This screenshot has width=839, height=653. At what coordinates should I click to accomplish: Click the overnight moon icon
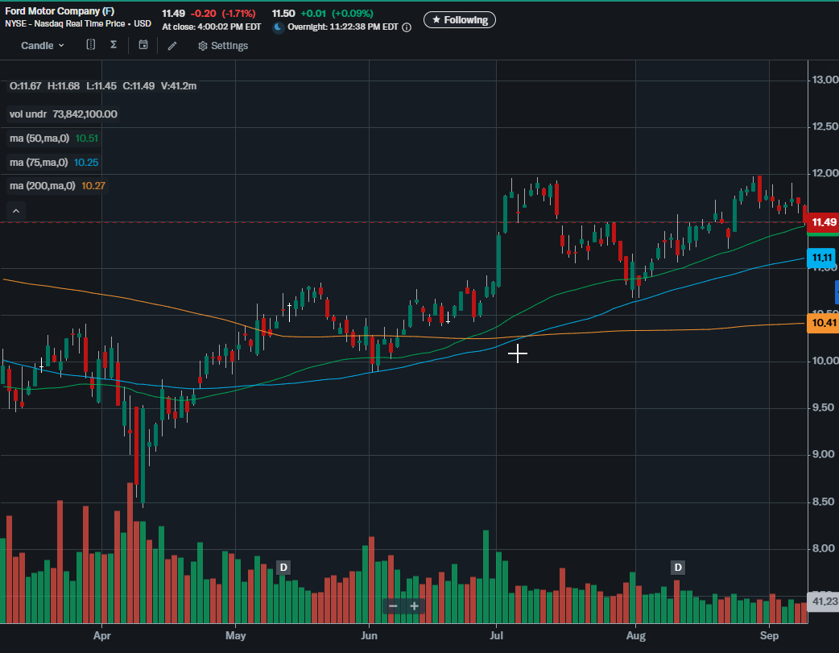(279, 27)
